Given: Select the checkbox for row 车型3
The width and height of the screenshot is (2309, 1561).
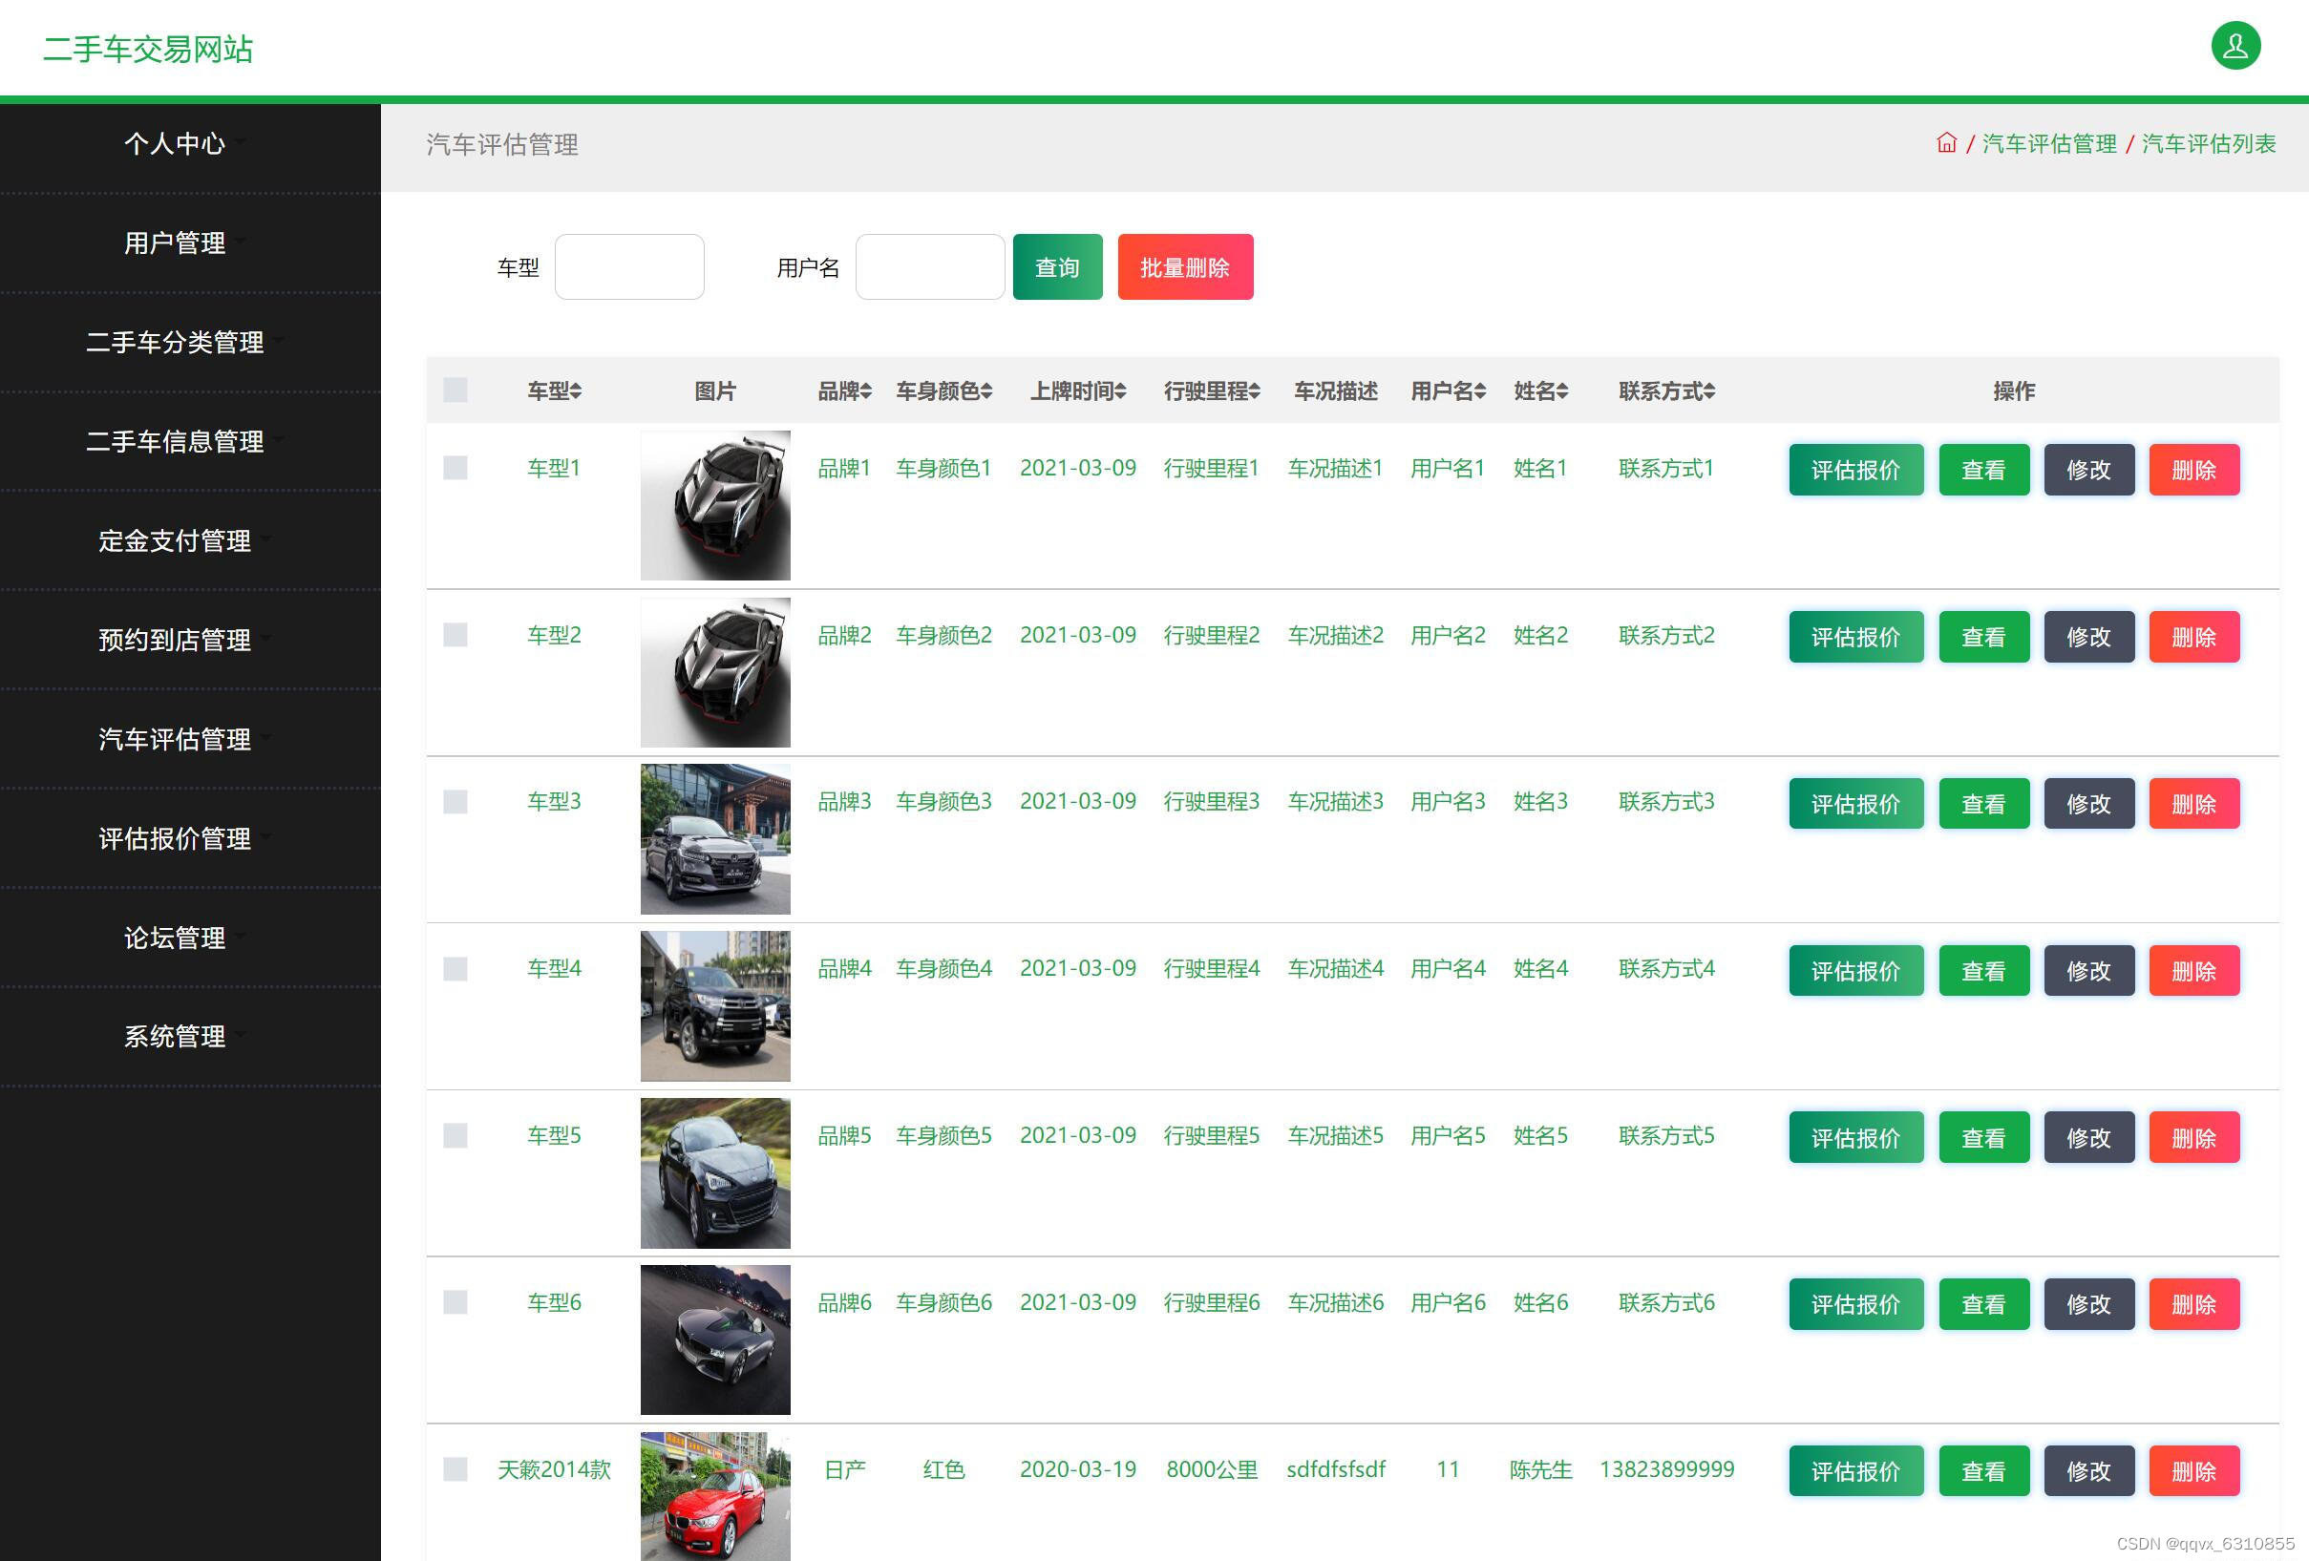Looking at the screenshot, I should point(455,801).
